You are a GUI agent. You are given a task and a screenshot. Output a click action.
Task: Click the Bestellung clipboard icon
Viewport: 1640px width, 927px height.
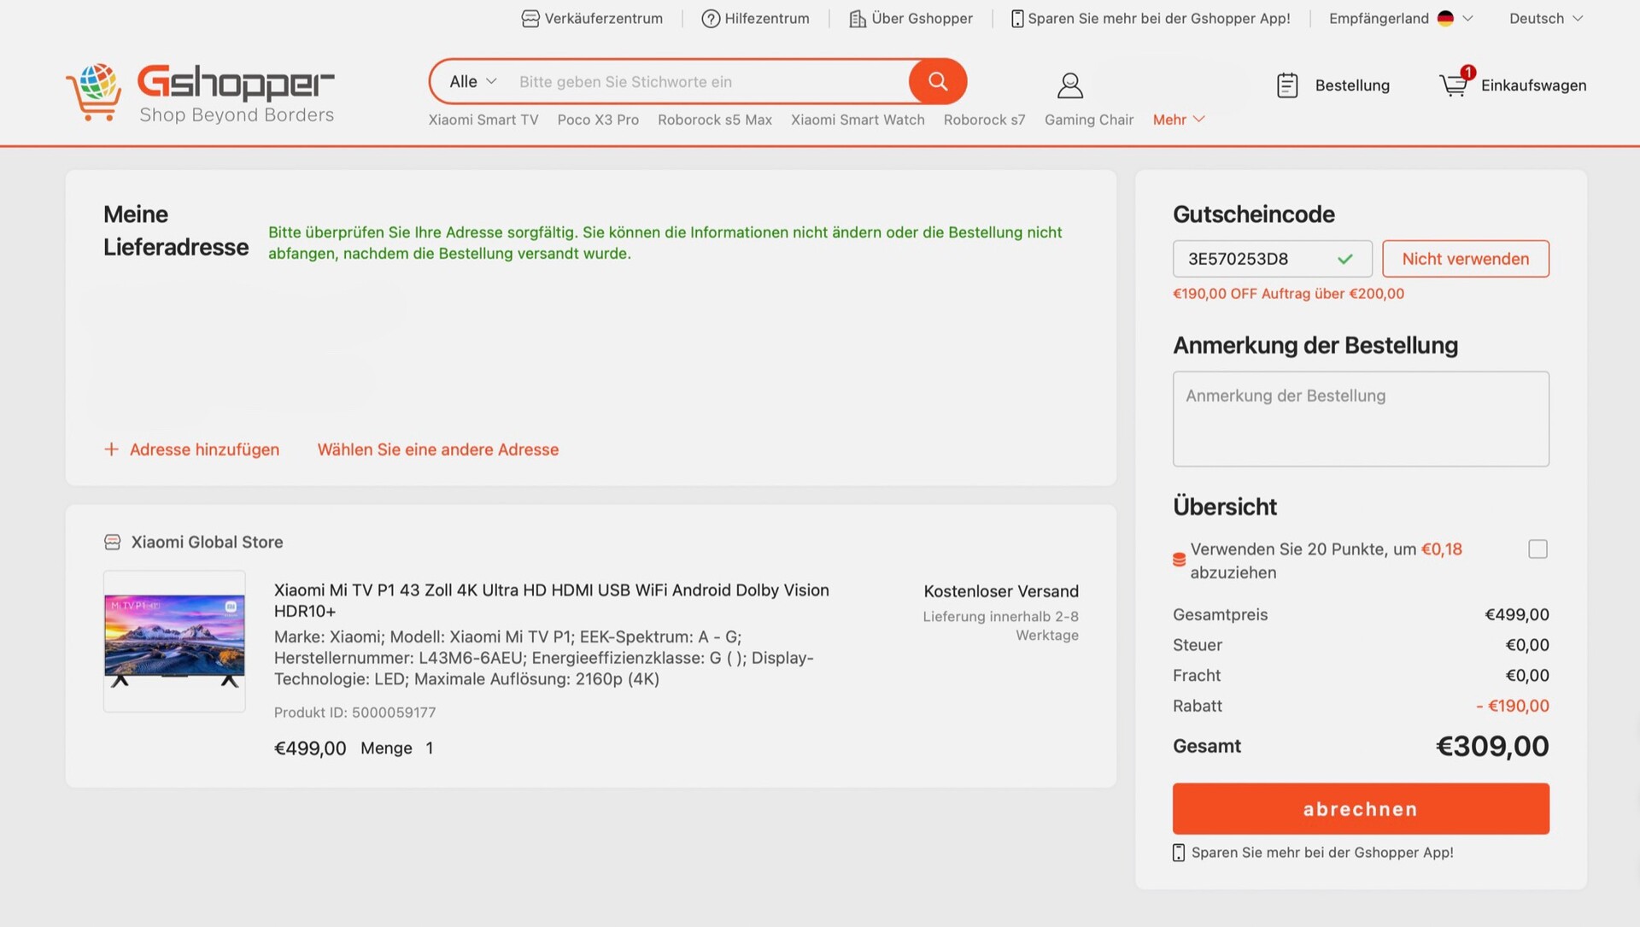coord(1287,85)
